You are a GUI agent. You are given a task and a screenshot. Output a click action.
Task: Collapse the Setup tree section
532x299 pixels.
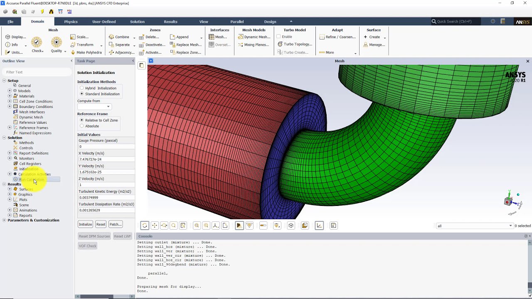coord(4,81)
